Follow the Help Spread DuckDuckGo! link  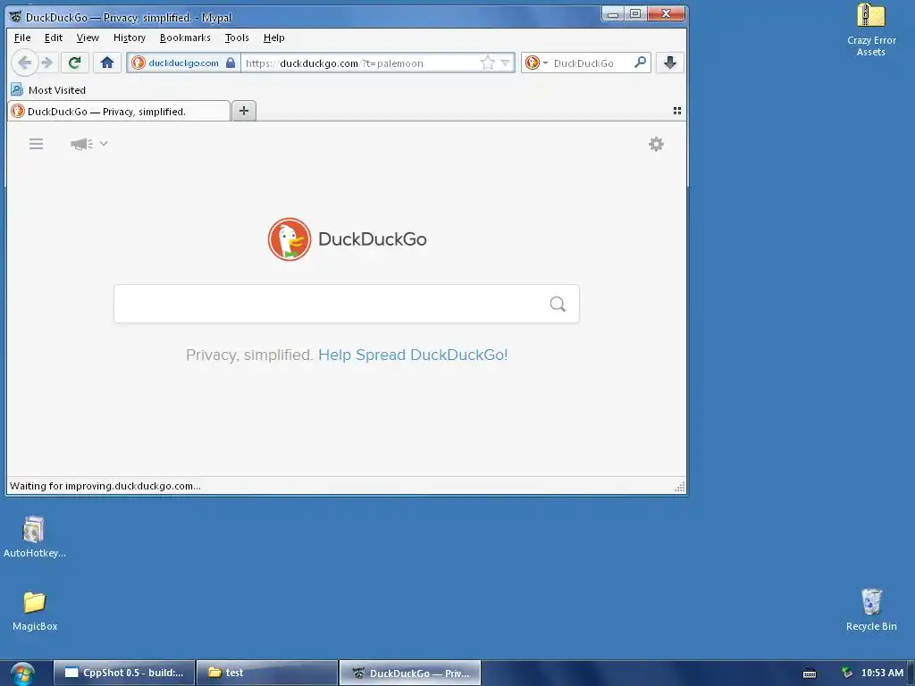click(x=413, y=355)
